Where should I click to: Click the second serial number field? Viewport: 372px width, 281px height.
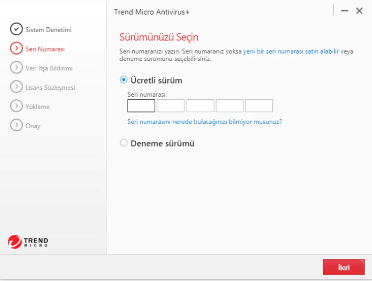click(x=171, y=106)
